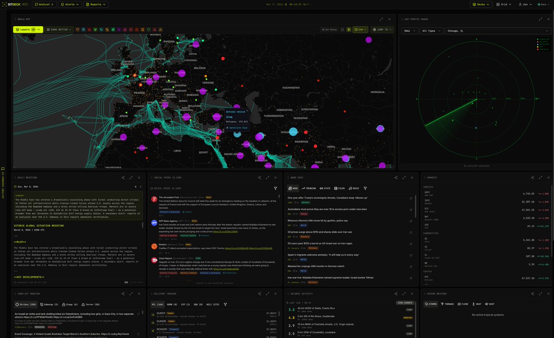Viewport: 554px width, 338px height.
Task: Switch to the Trending tab in News Feed
Action: (x=309, y=188)
